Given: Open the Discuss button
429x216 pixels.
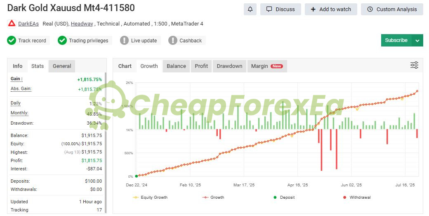Looking at the screenshot, I should tap(280, 9).
